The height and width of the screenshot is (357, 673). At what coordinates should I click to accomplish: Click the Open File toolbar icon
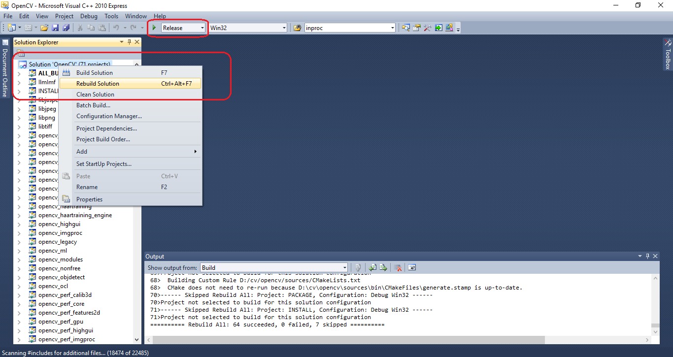(44, 28)
